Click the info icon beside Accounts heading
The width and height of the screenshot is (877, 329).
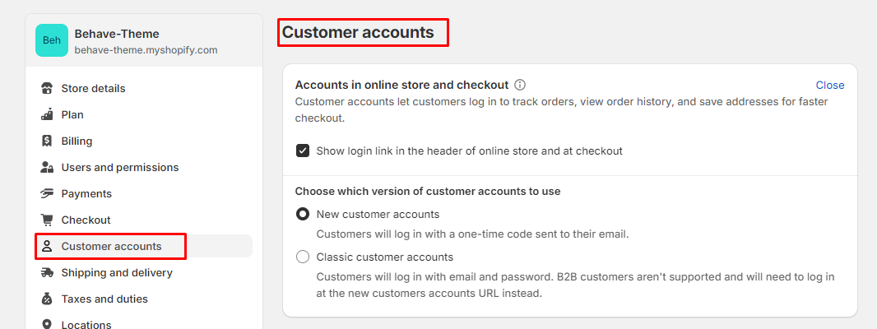(x=520, y=85)
